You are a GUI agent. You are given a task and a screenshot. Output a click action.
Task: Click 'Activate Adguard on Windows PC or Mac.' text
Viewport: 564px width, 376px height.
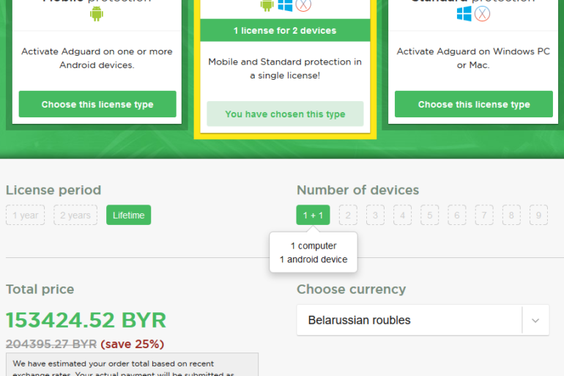(x=473, y=58)
